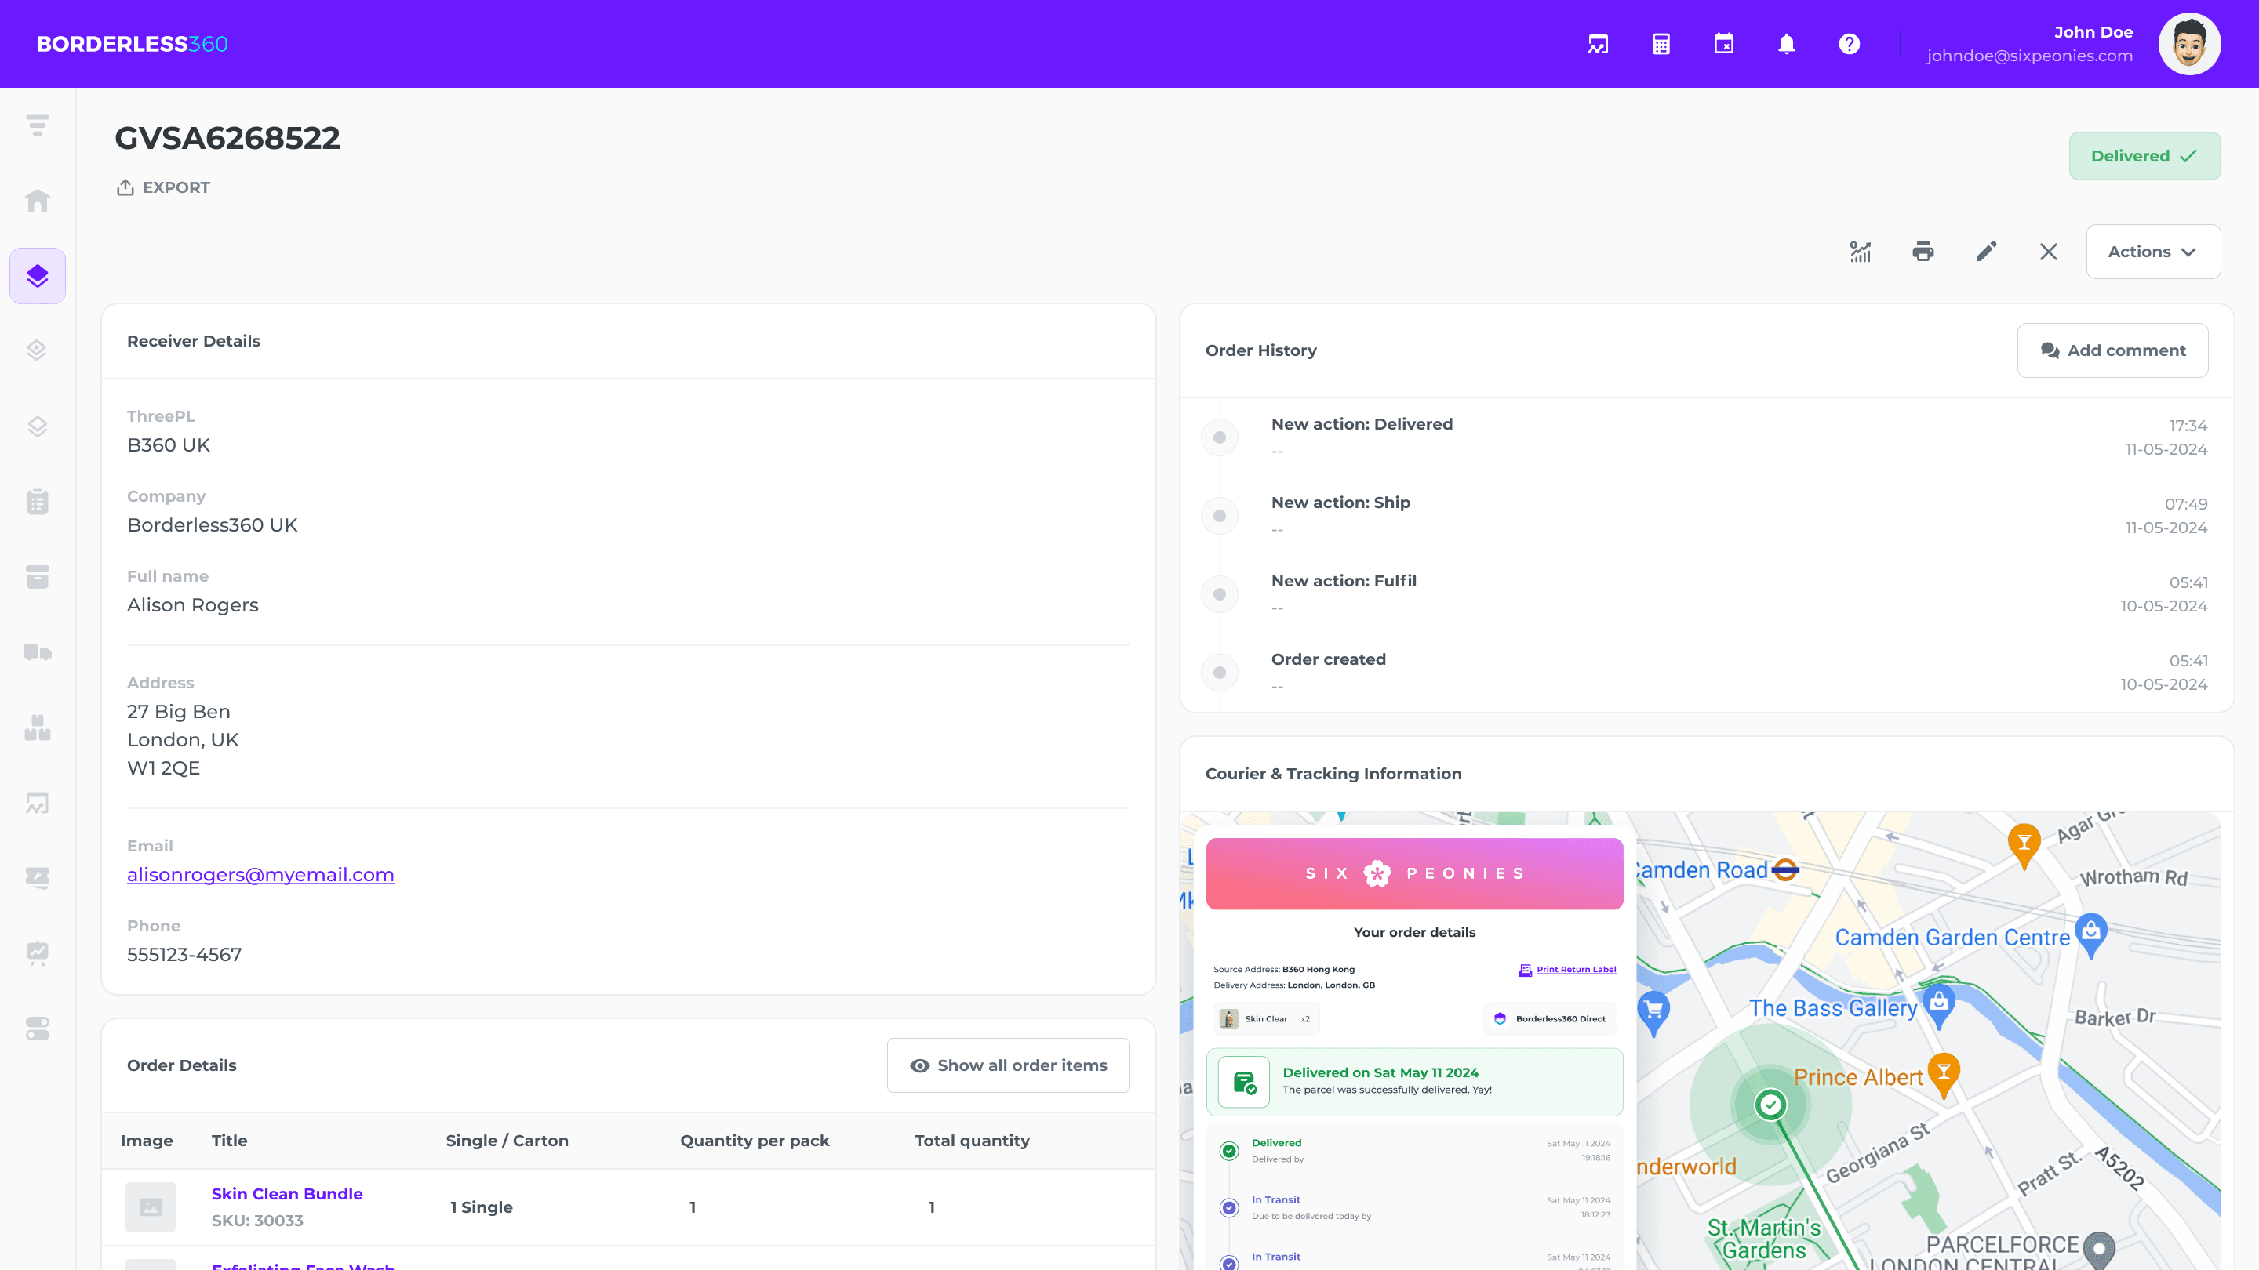2259x1270 pixels.
Task: Expand the Actions dropdown
Action: pyautogui.click(x=2153, y=252)
